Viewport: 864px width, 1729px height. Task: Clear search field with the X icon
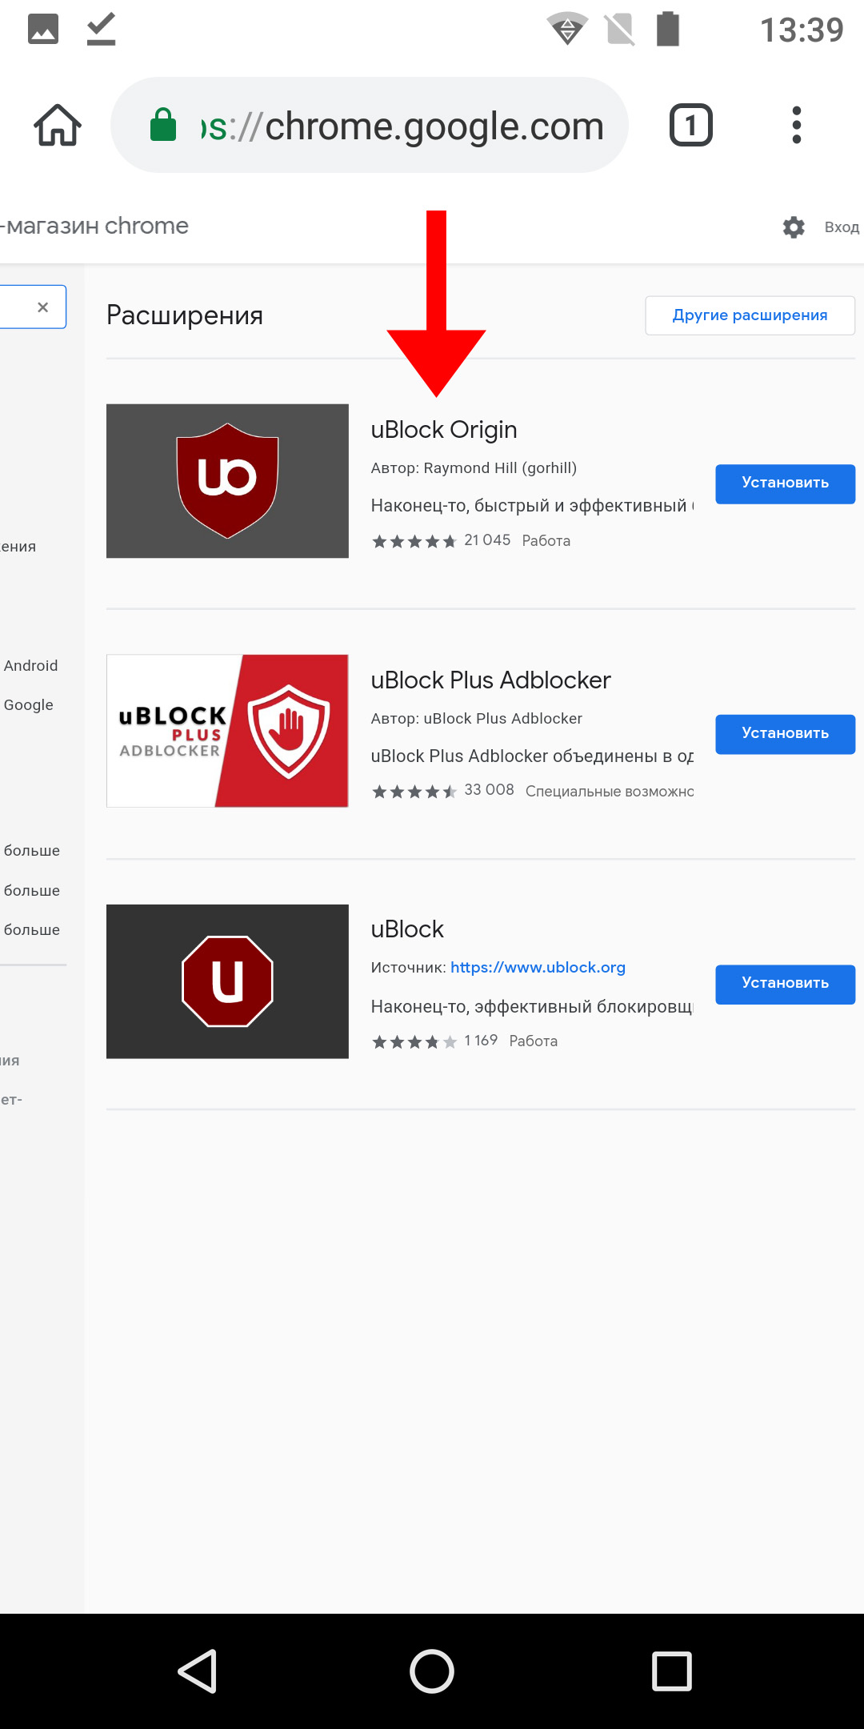pyautogui.click(x=43, y=307)
